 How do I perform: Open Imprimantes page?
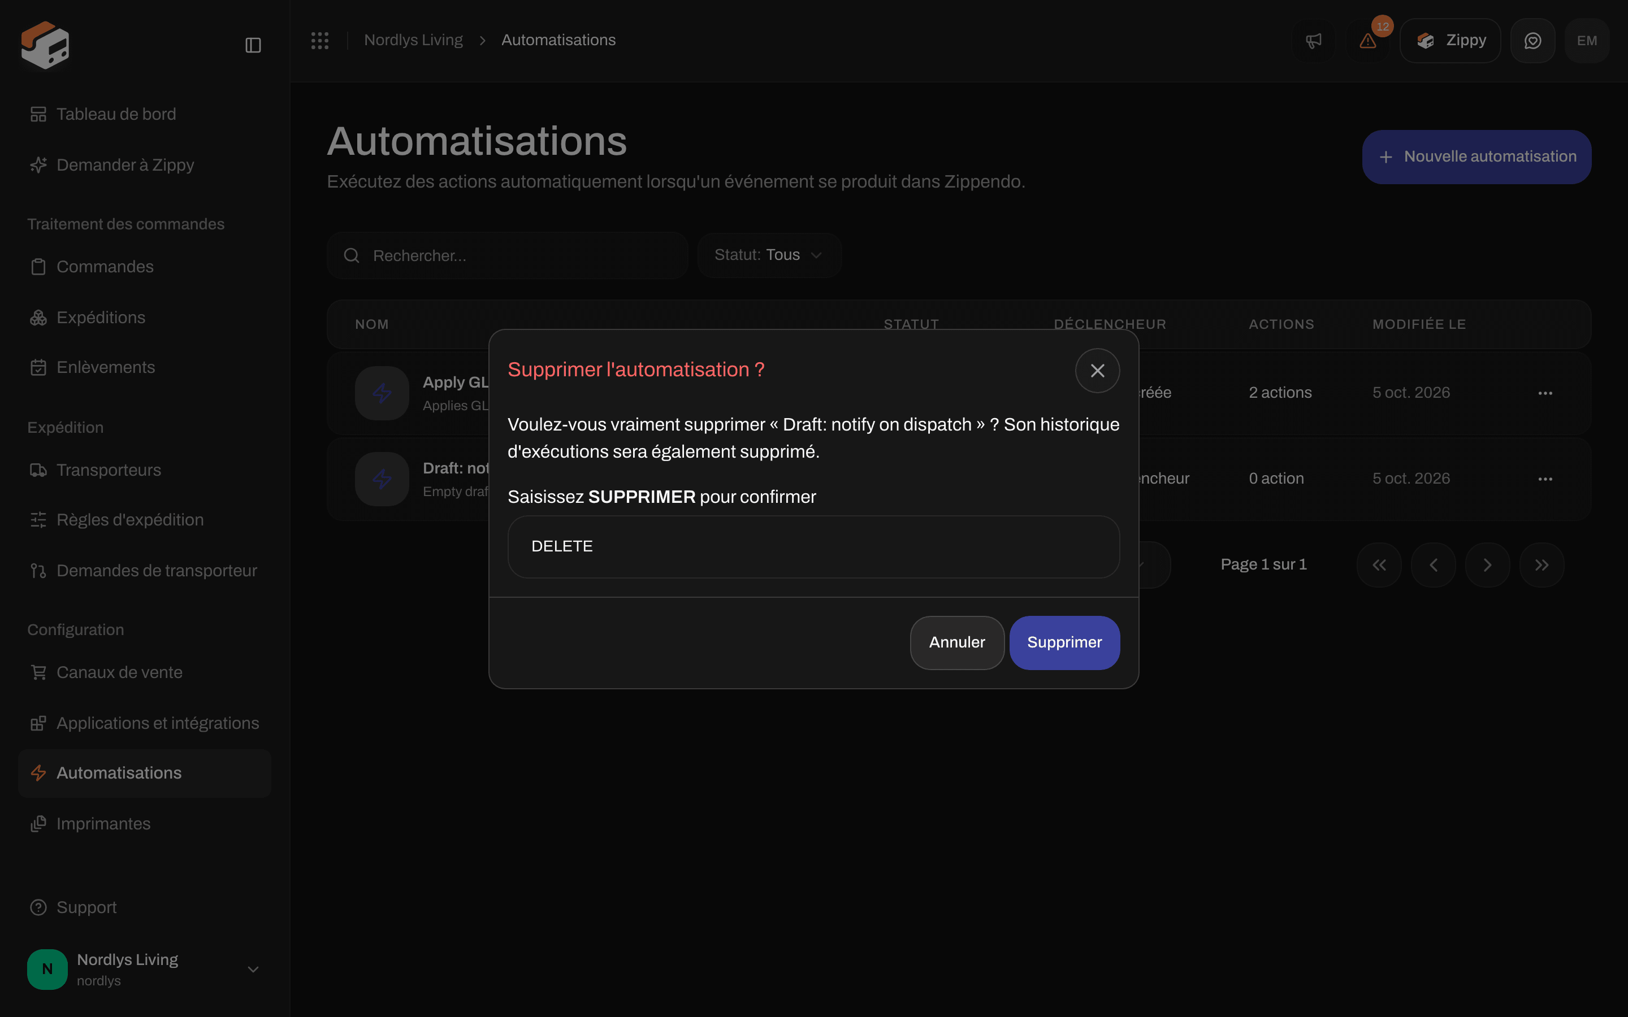click(x=145, y=824)
